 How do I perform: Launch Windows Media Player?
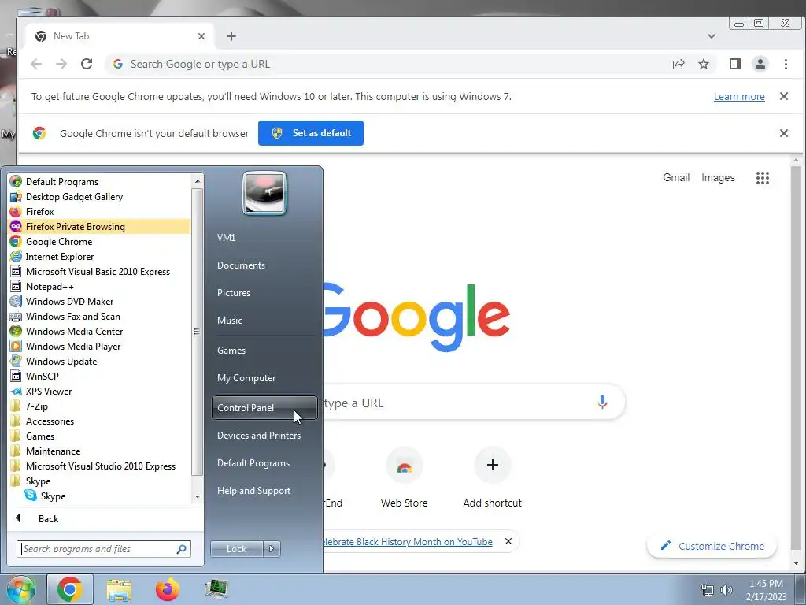(x=99, y=347)
